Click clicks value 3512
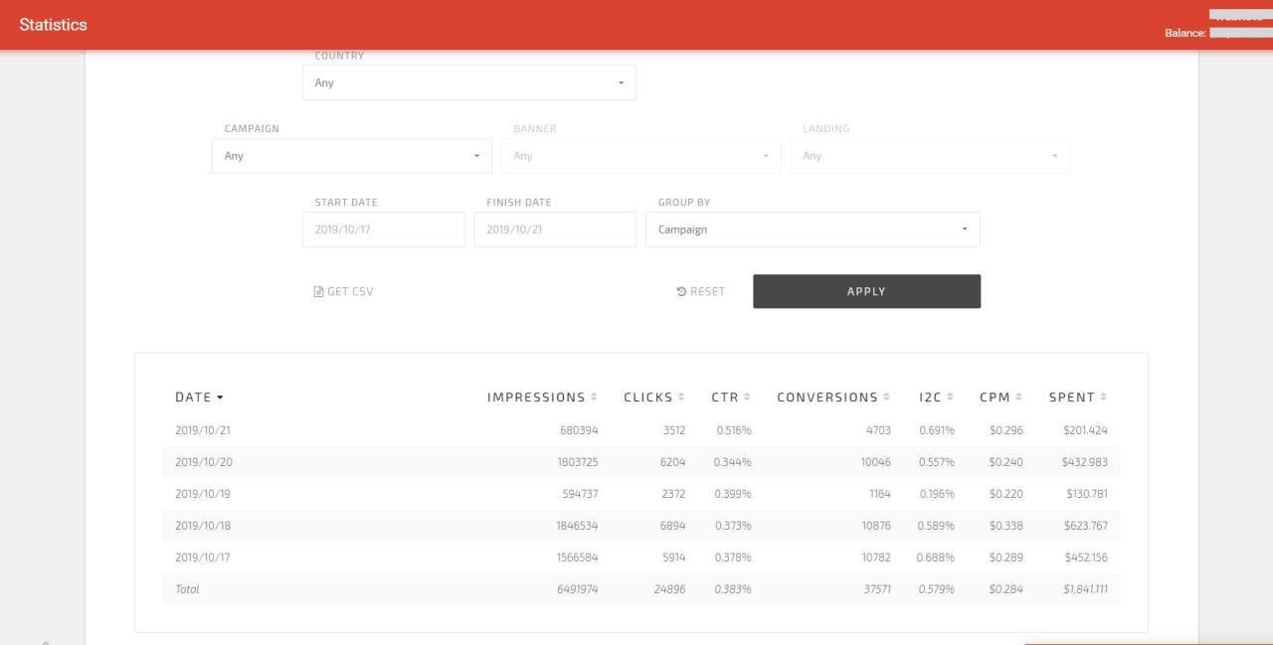The height and width of the screenshot is (645, 1273). (673, 430)
